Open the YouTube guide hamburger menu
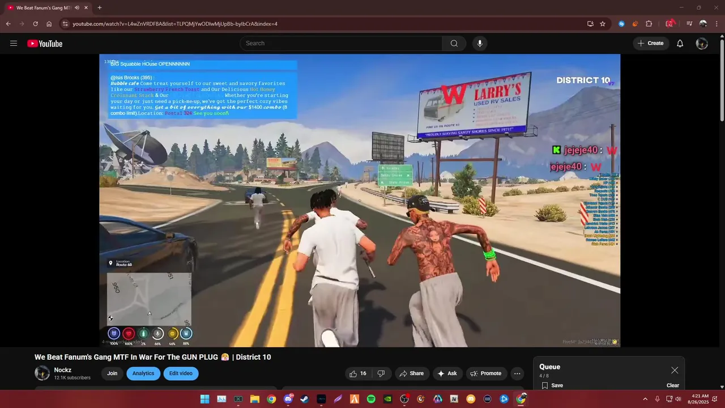The width and height of the screenshot is (725, 408). coord(14,44)
